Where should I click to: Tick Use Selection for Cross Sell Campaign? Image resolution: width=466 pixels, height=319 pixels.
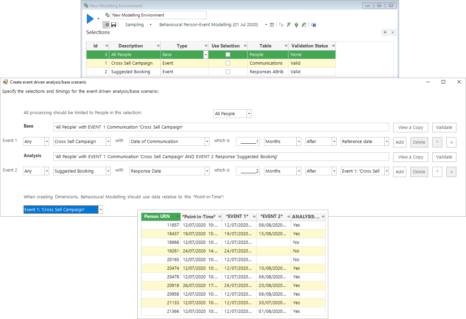228,63
